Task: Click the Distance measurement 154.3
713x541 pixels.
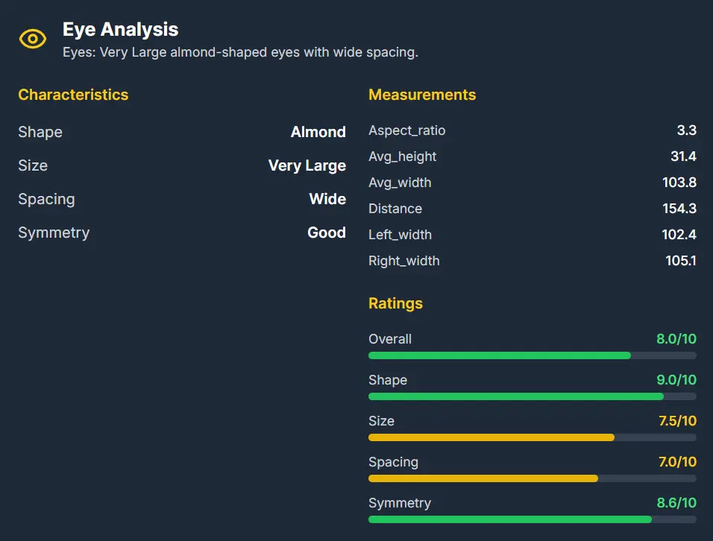Action: click(679, 209)
